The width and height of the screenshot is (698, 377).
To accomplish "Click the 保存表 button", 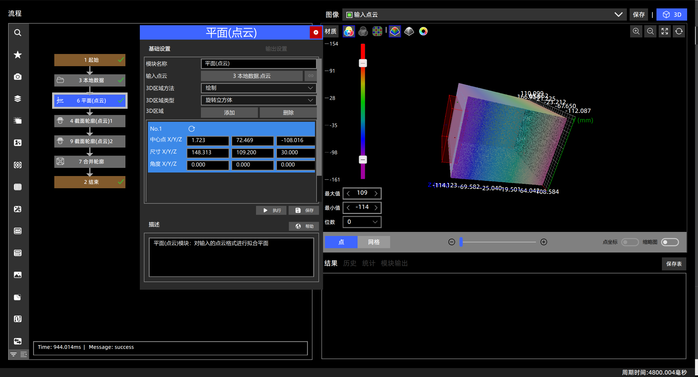I will [x=674, y=264].
